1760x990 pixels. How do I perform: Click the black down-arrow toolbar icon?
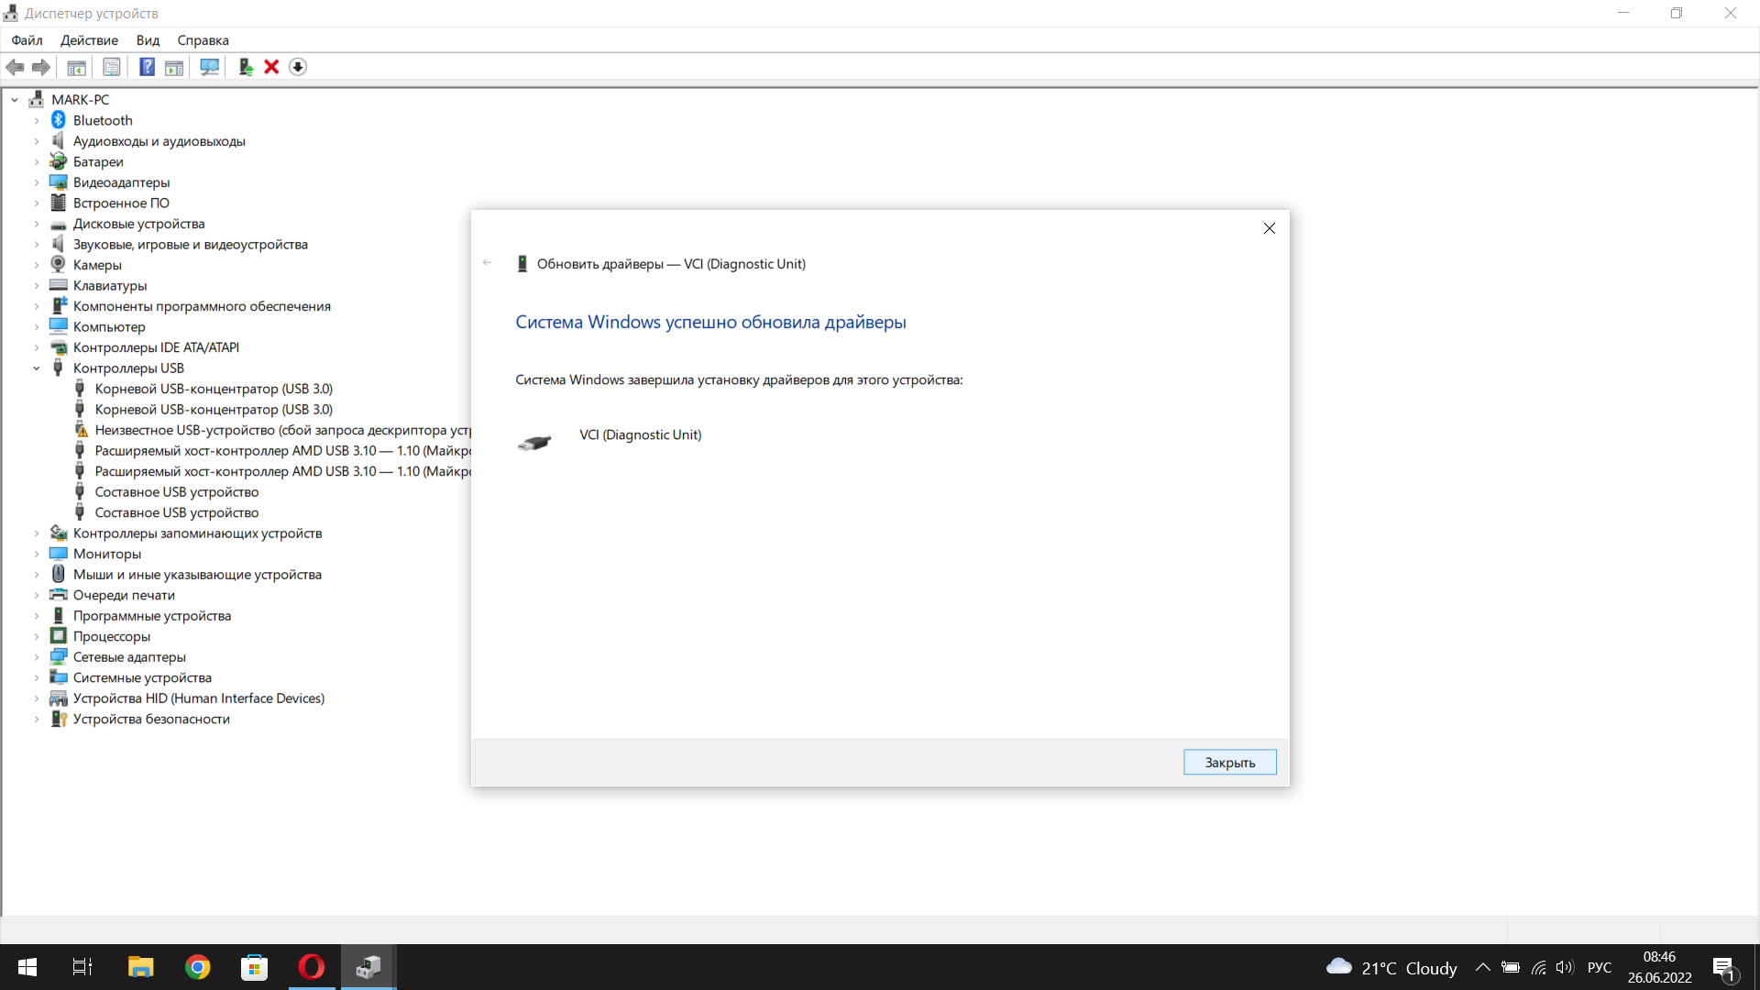pos(298,67)
